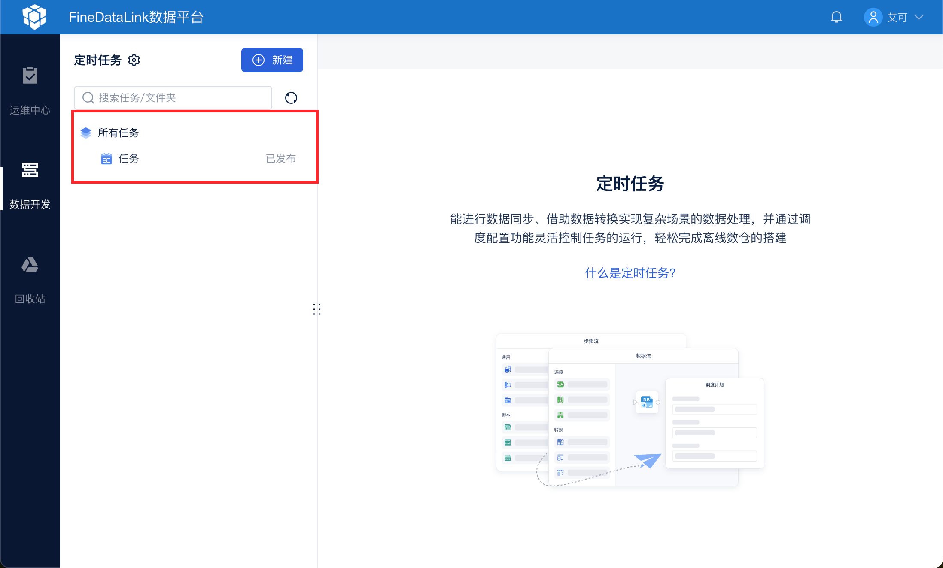Viewport: 943px width, 568px height.
Task: Click the 定时任务 panel title
Action: (98, 60)
